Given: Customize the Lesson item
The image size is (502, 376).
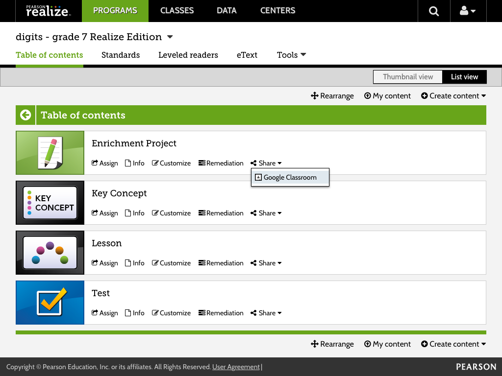Looking at the screenshot, I should click(x=171, y=263).
